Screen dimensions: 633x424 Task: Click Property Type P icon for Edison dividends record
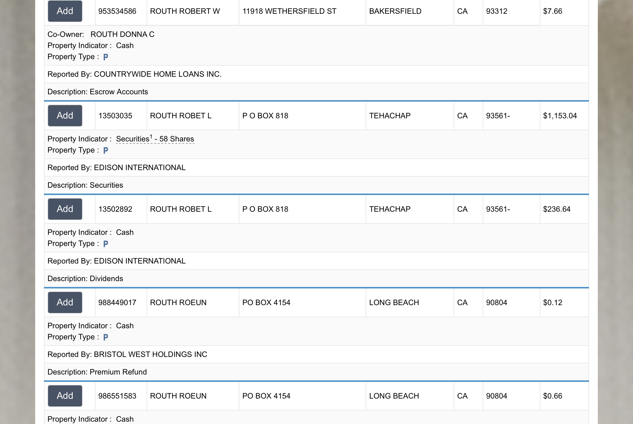pyautogui.click(x=106, y=244)
